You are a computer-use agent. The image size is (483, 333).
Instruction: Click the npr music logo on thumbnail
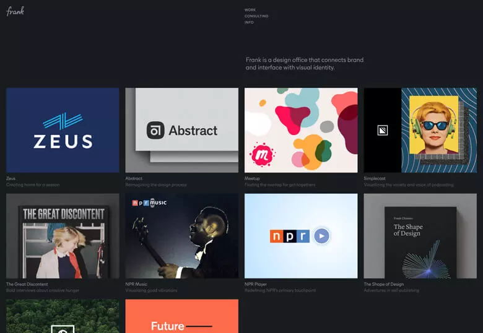pos(149,203)
